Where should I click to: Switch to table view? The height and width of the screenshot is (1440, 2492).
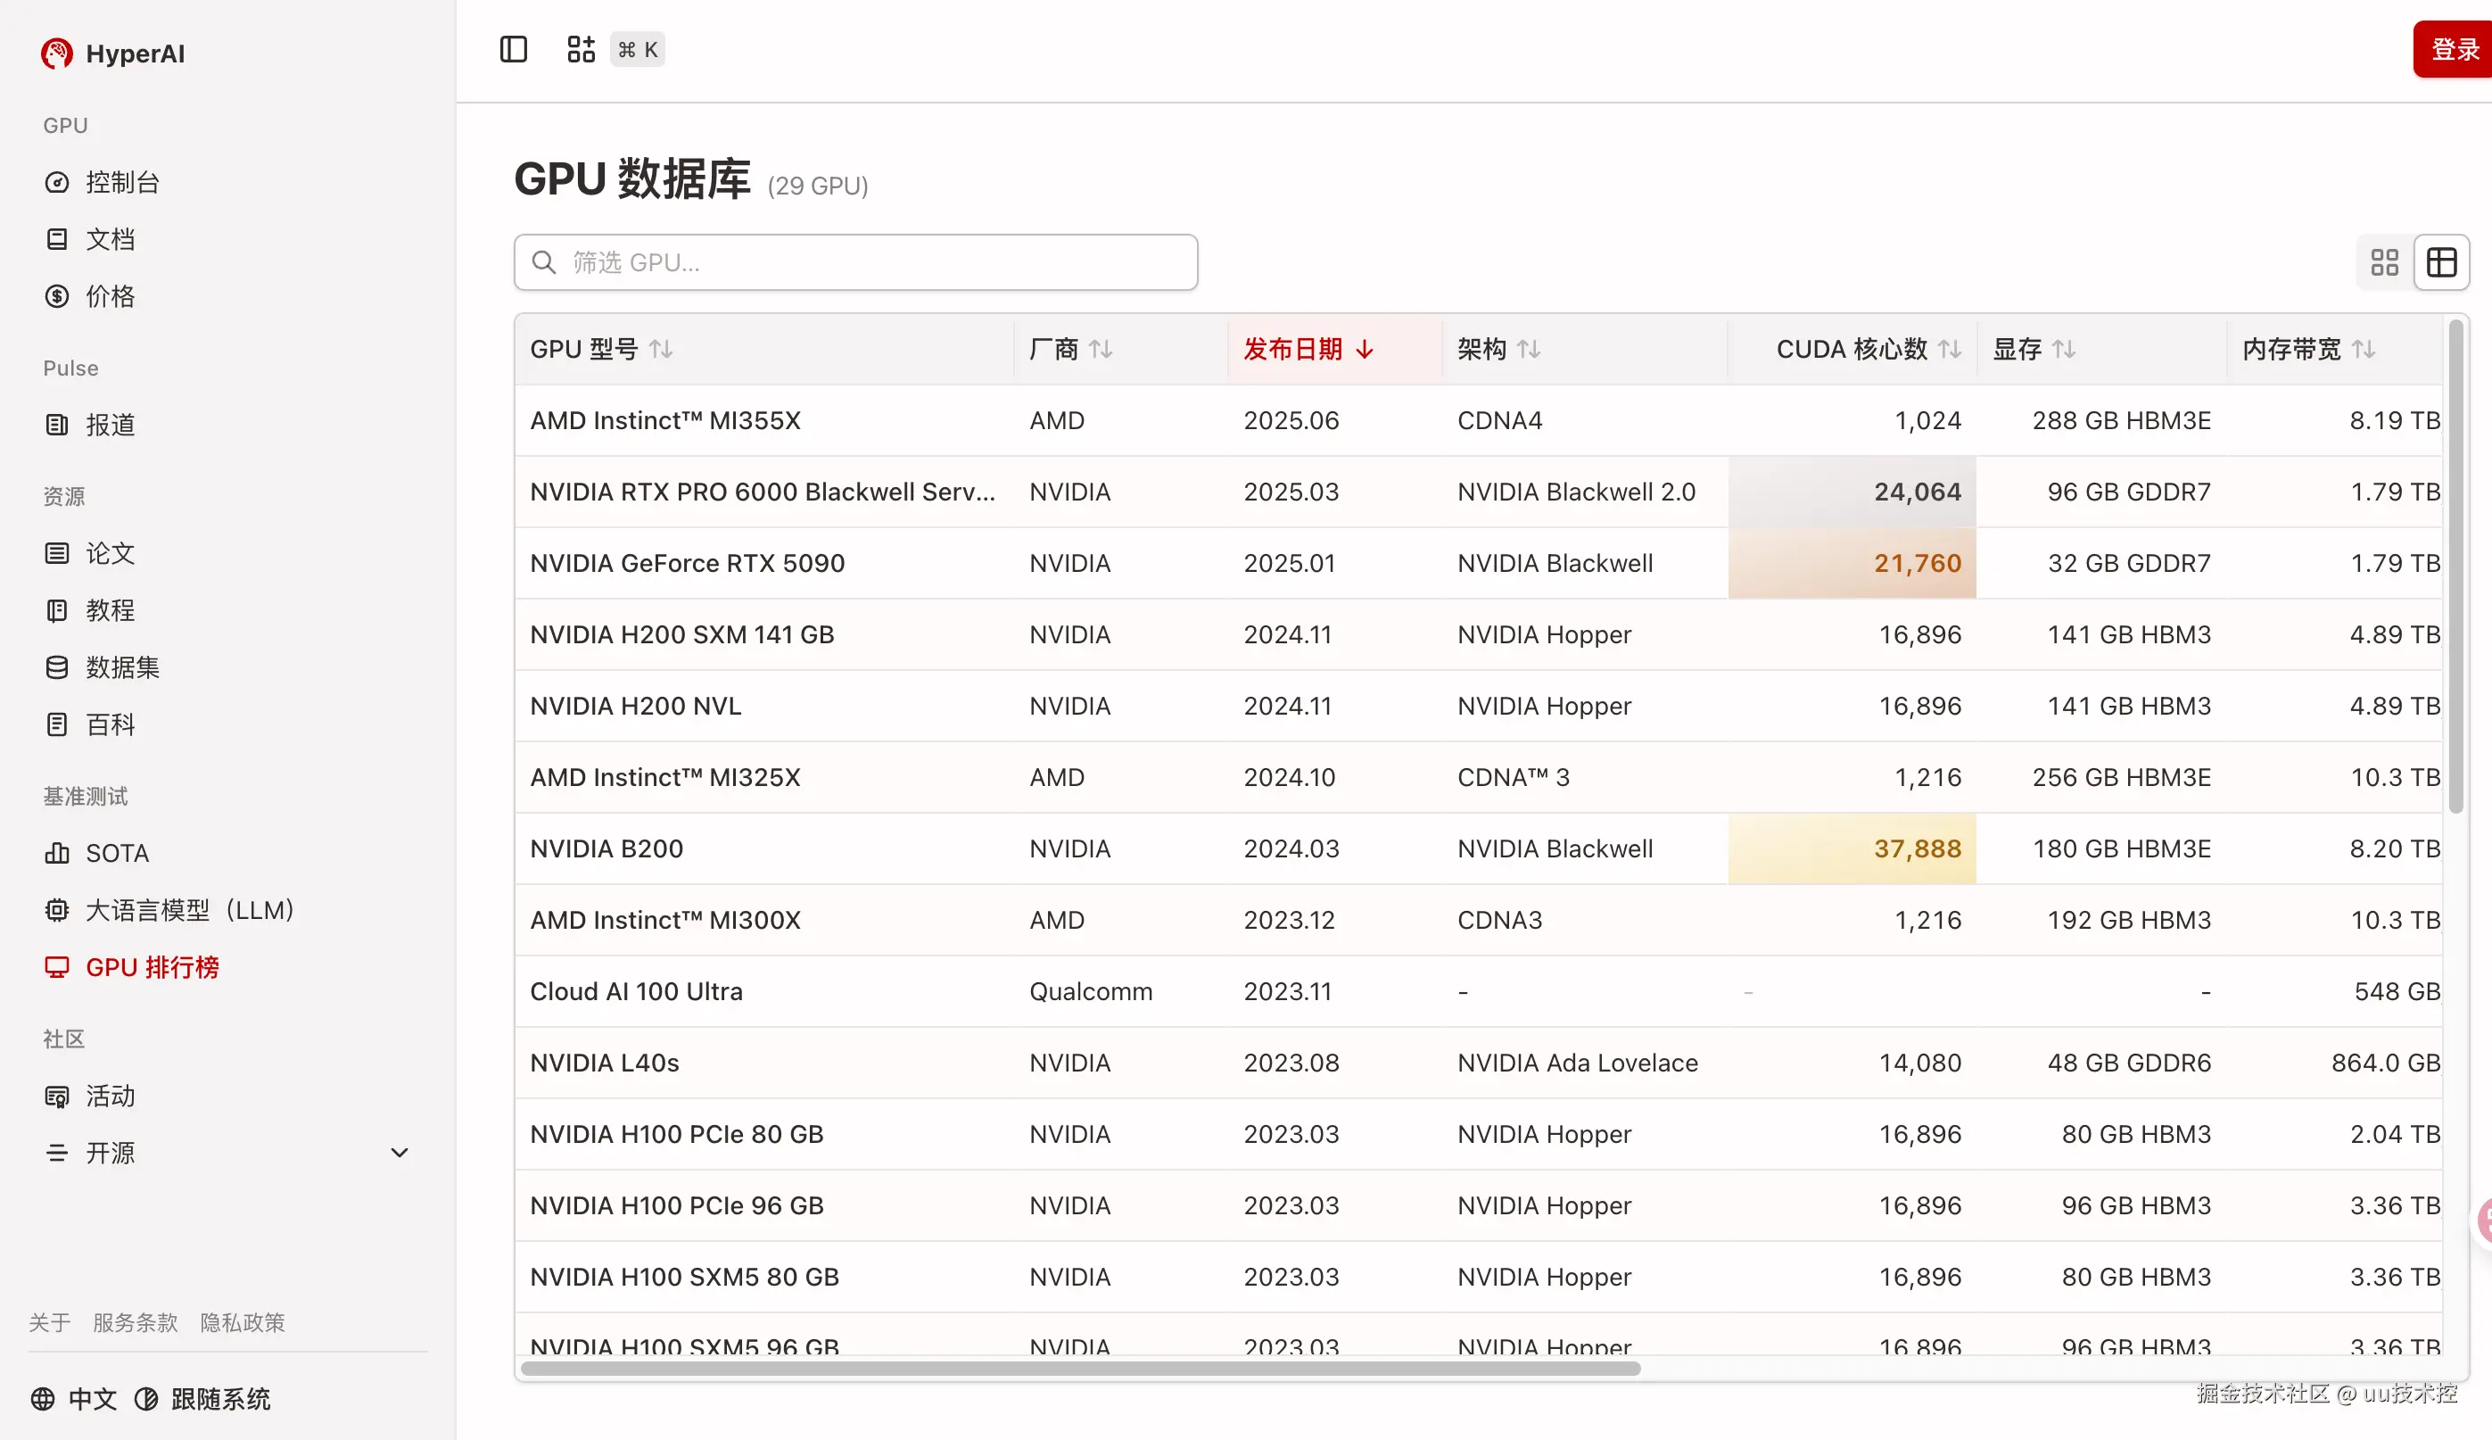coord(2441,261)
